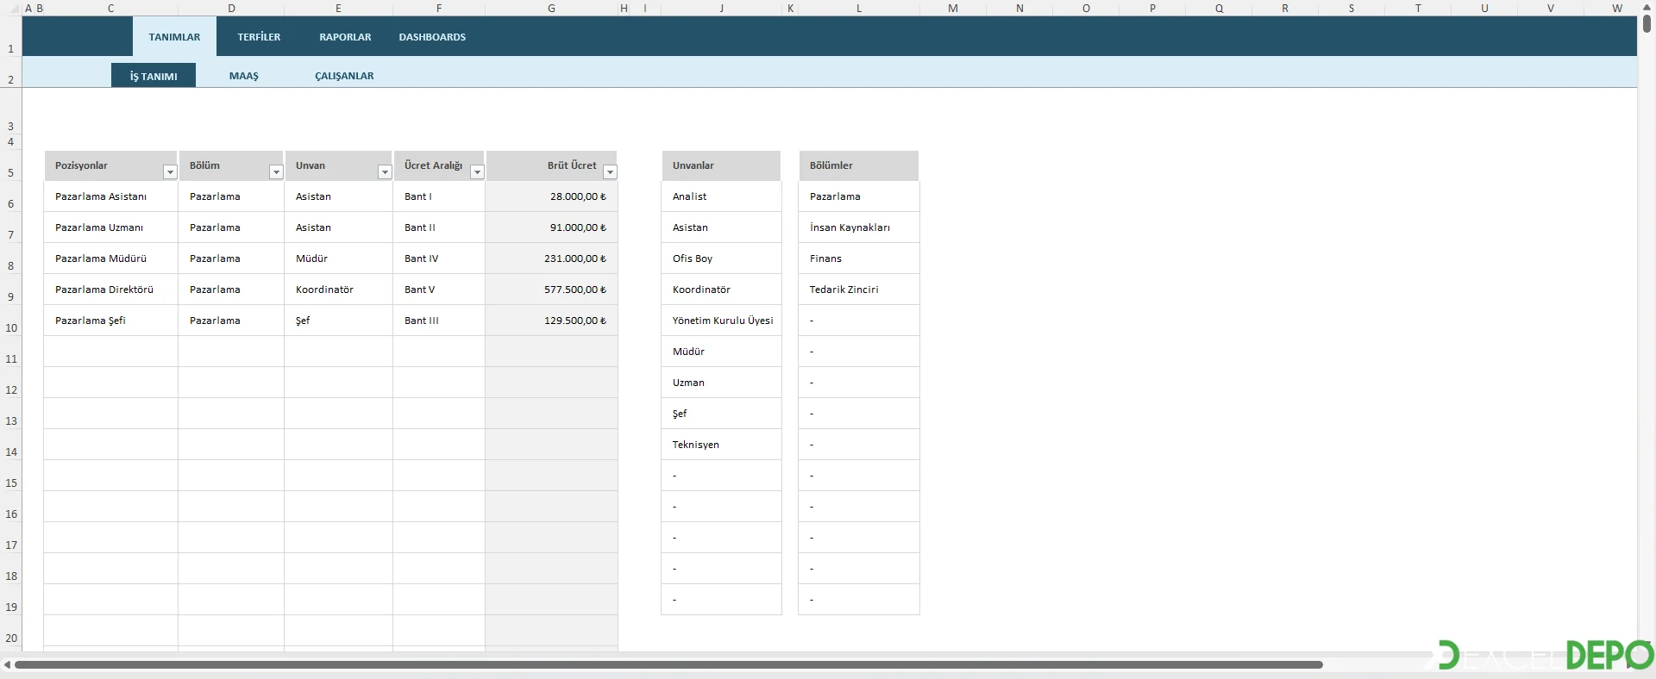Select the TANIMLAR tab
The image size is (1656, 679).
tap(174, 37)
